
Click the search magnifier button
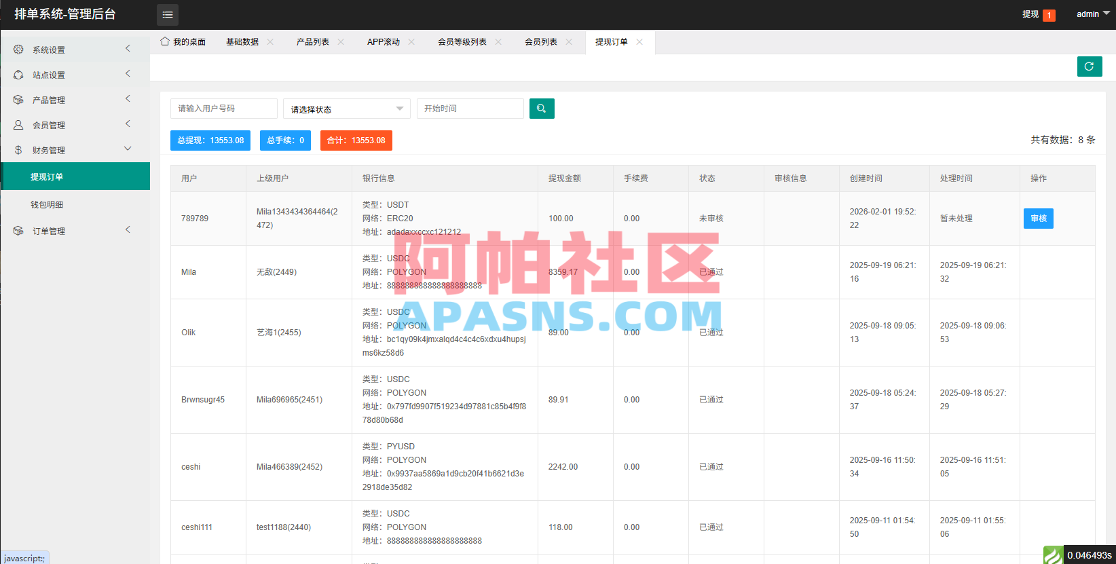(542, 109)
